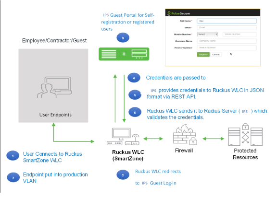
Task: Click the 'Employee/Contractor/Guest' heading
Action: (x=54, y=40)
